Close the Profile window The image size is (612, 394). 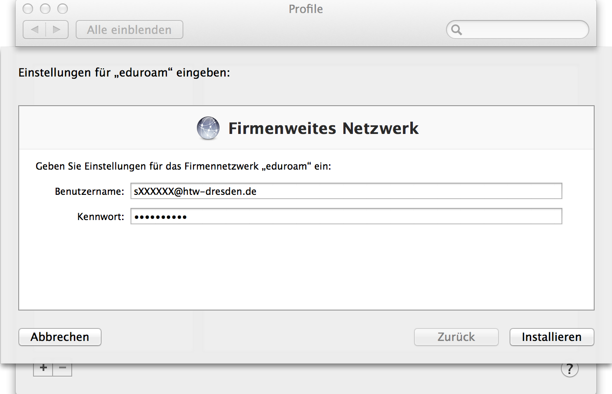tap(28, 9)
